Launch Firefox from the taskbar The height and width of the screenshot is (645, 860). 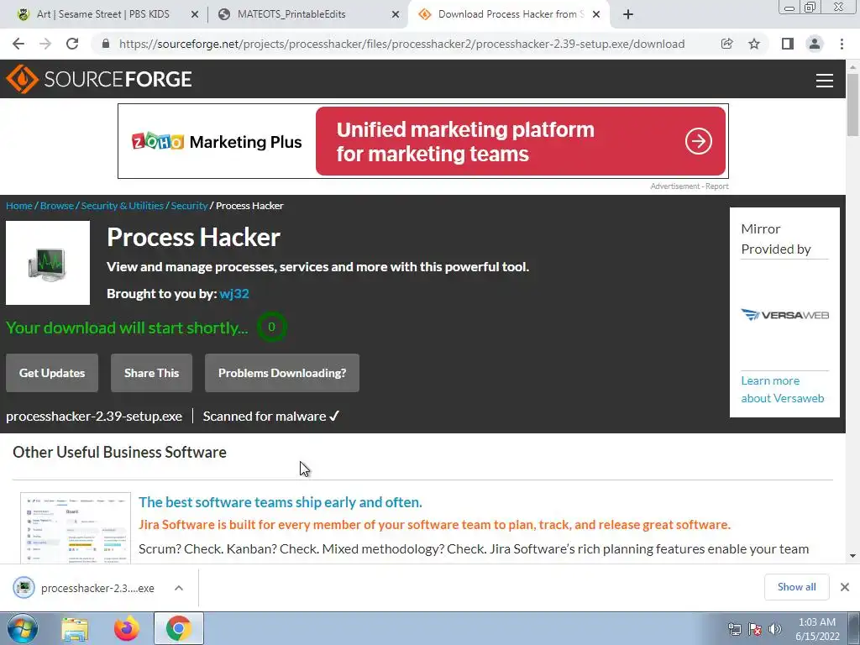pyautogui.click(x=126, y=629)
